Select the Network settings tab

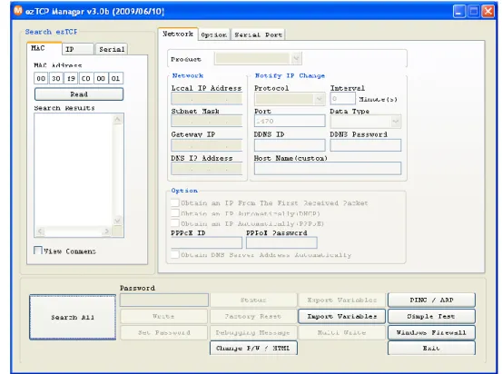[178, 34]
